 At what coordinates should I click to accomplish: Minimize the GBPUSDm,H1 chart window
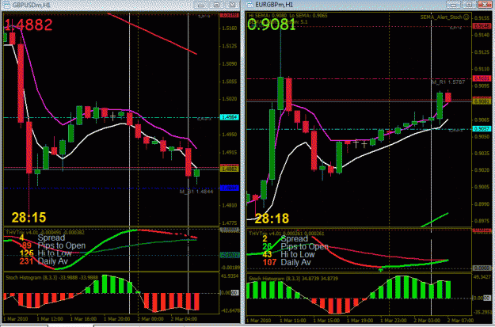200,5
